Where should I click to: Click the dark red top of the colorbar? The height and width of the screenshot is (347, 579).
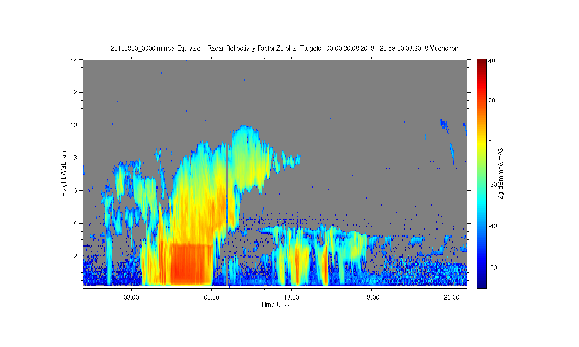pyautogui.click(x=481, y=62)
